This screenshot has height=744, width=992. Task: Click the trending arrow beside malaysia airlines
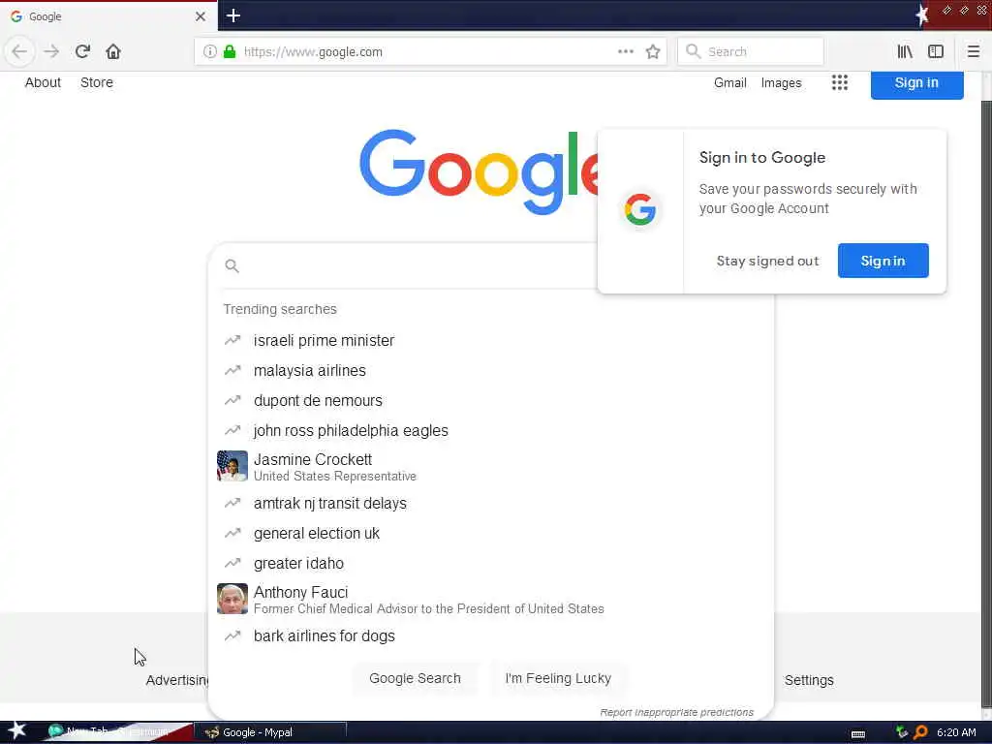232,370
